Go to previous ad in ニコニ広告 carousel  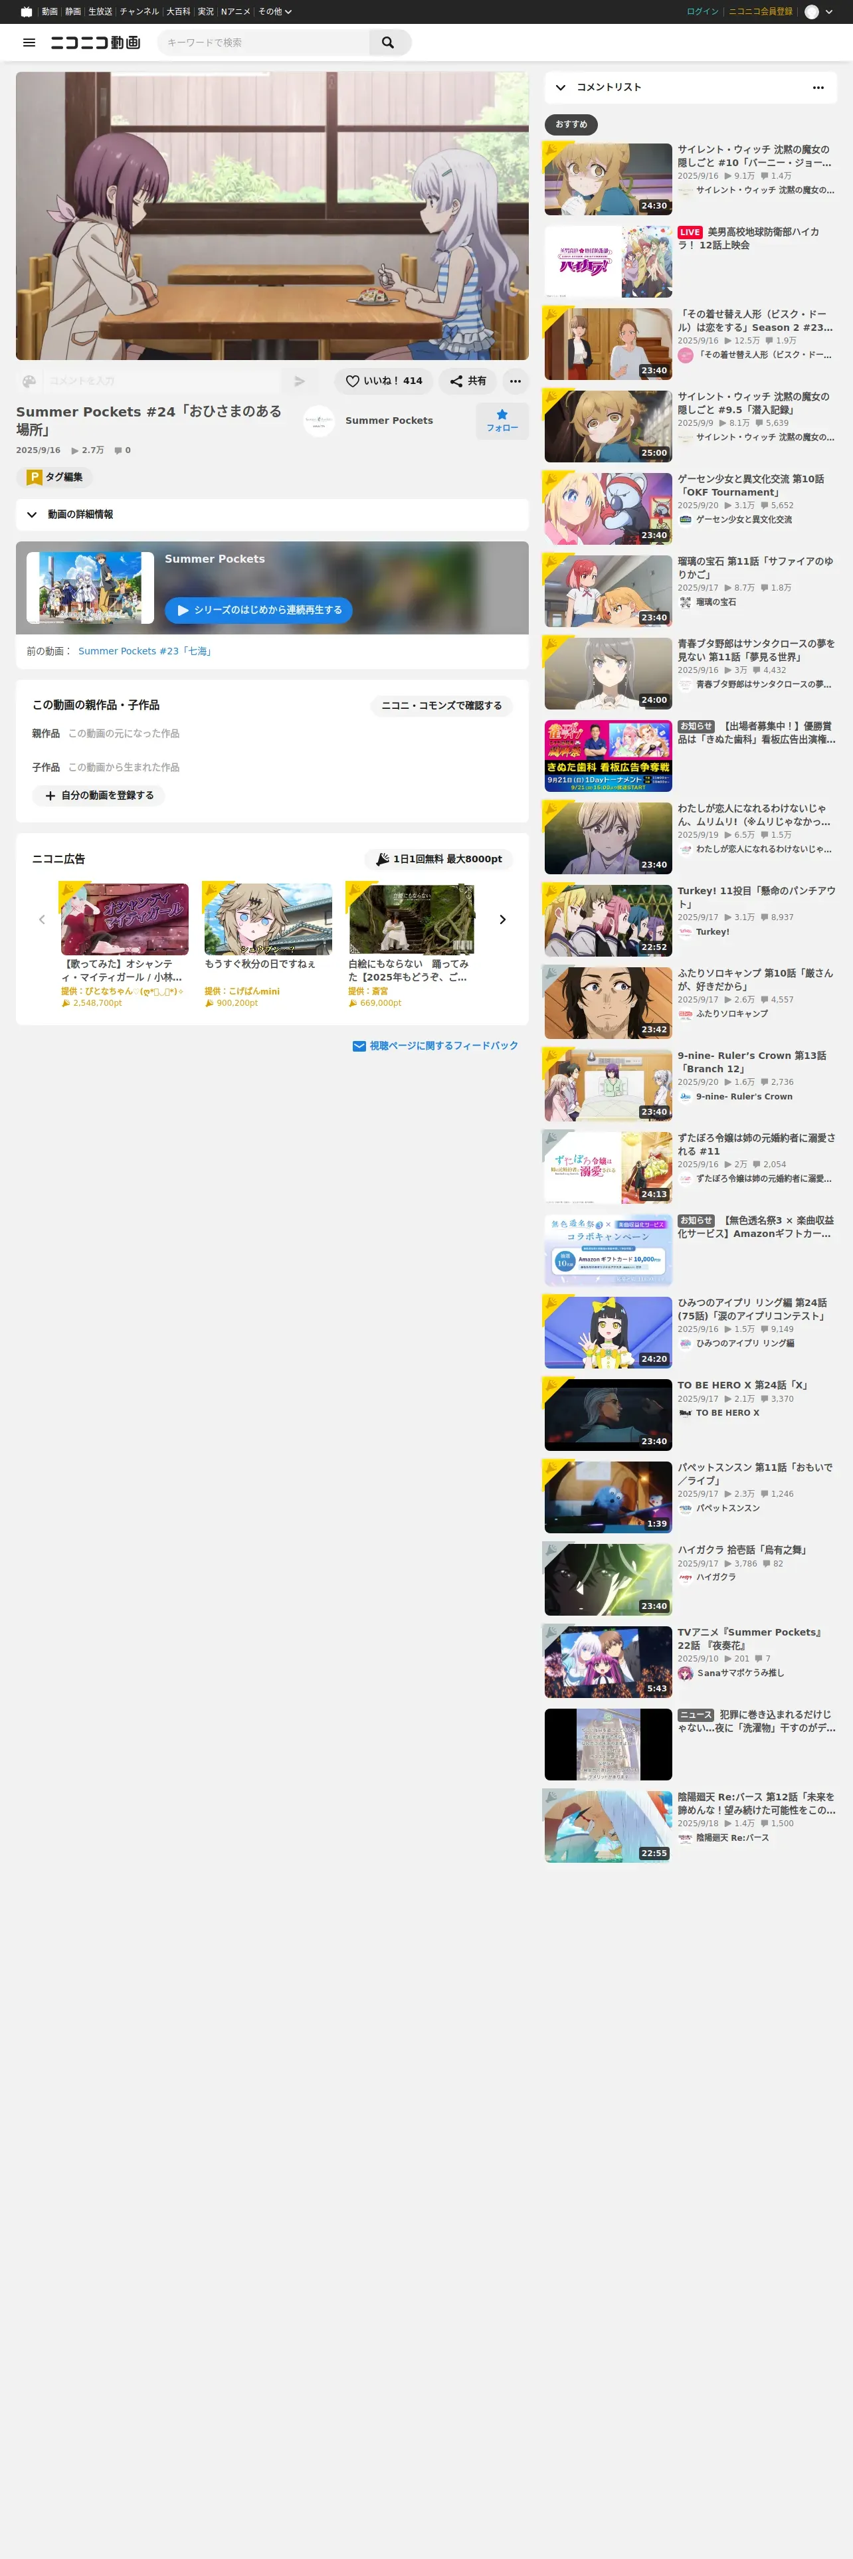pos(42,920)
